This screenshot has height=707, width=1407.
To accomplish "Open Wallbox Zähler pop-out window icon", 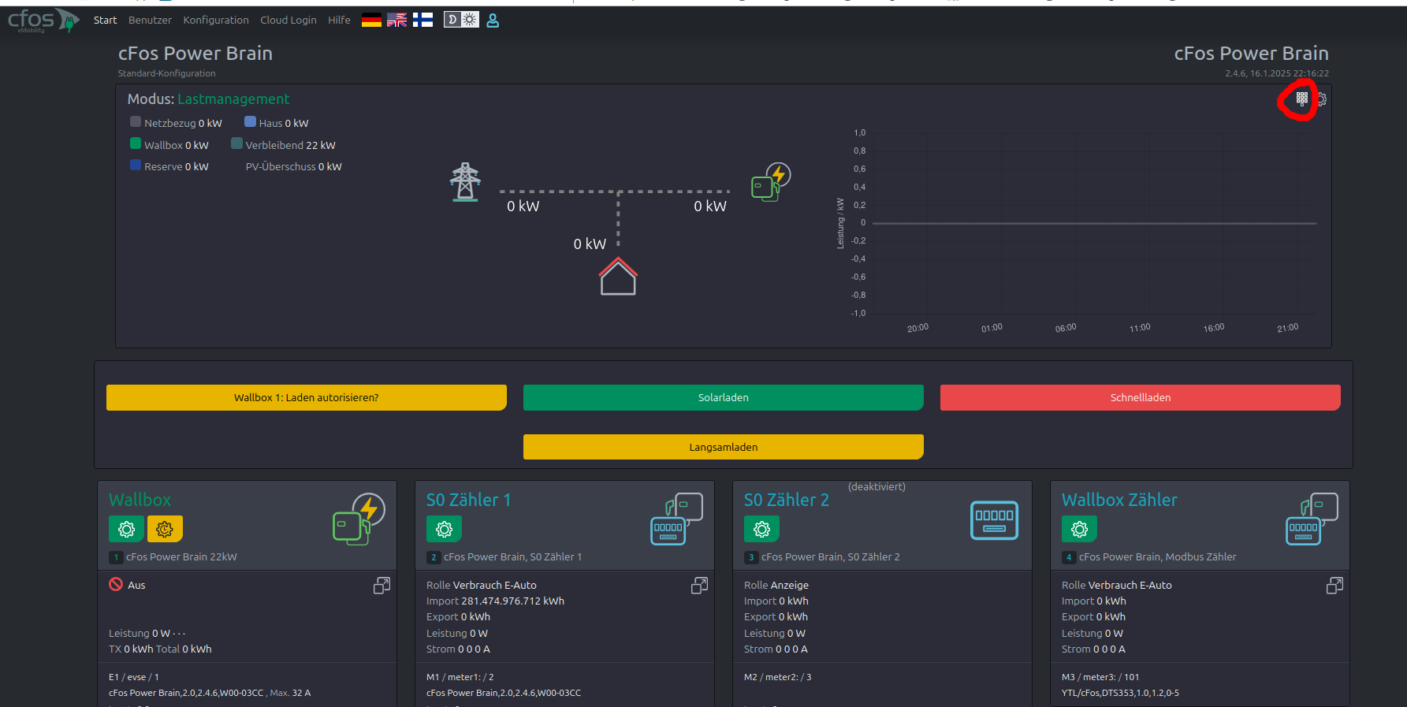I will click(x=1334, y=586).
